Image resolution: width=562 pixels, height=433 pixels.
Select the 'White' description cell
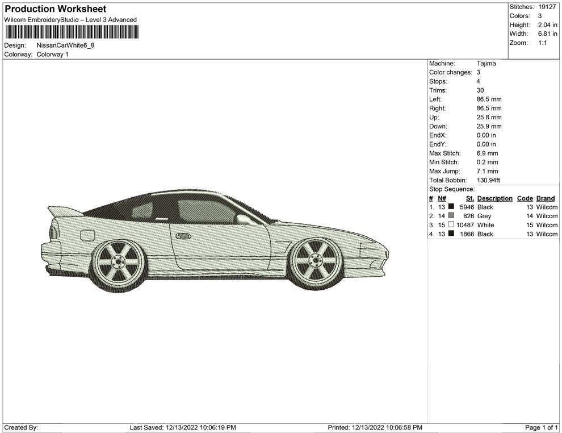(486, 225)
